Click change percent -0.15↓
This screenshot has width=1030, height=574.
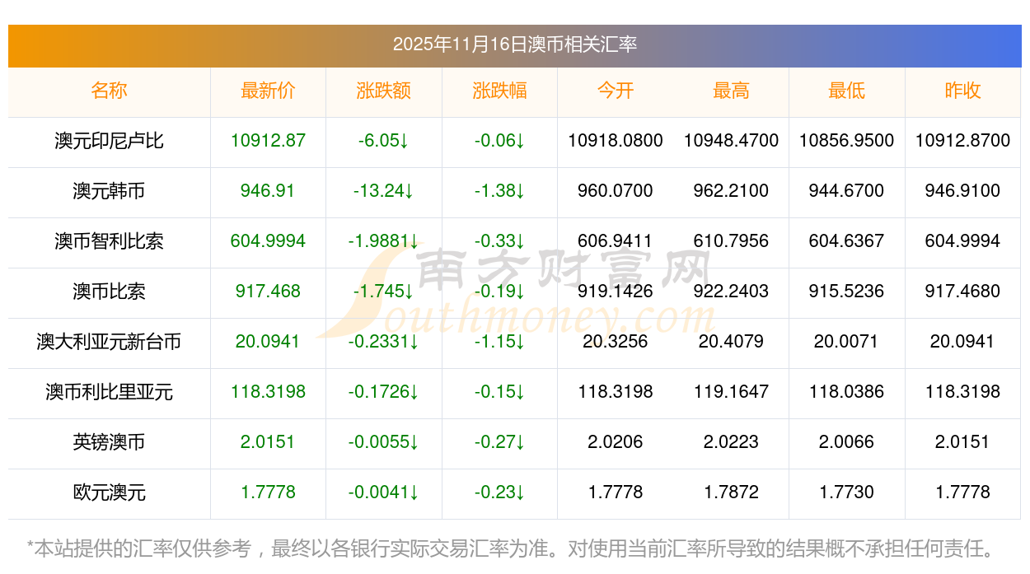(x=499, y=392)
